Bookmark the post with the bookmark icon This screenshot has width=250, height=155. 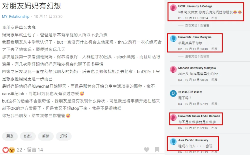click(157, 150)
